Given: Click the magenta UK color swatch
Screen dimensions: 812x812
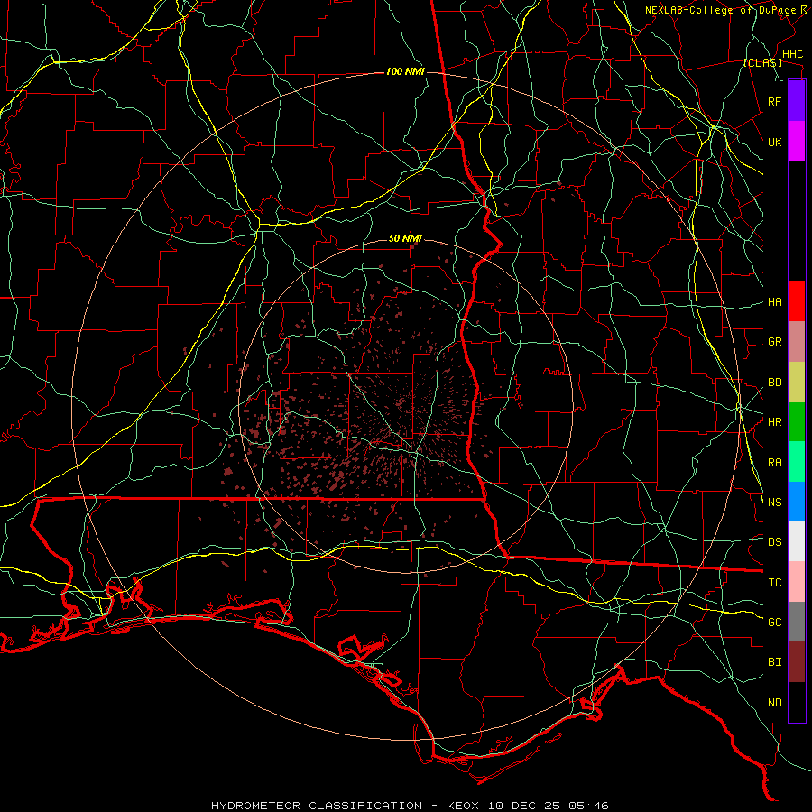Looking at the screenshot, I should pyautogui.click(x=797, y=142).
